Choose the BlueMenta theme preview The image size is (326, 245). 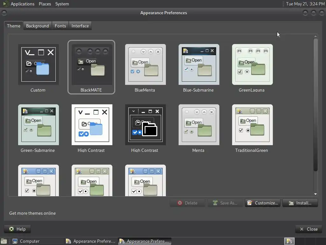click(145, 64)
